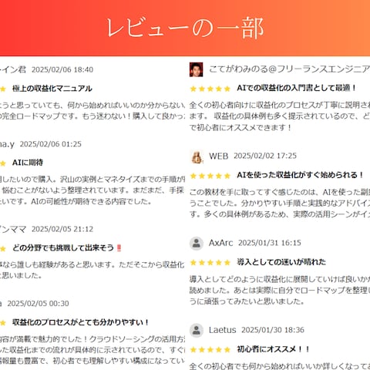Click こてがわみのる's profile photo avatar

click(197, 69)
